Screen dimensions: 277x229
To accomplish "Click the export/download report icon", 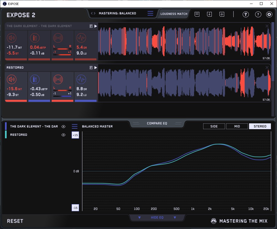I will 209,14.
